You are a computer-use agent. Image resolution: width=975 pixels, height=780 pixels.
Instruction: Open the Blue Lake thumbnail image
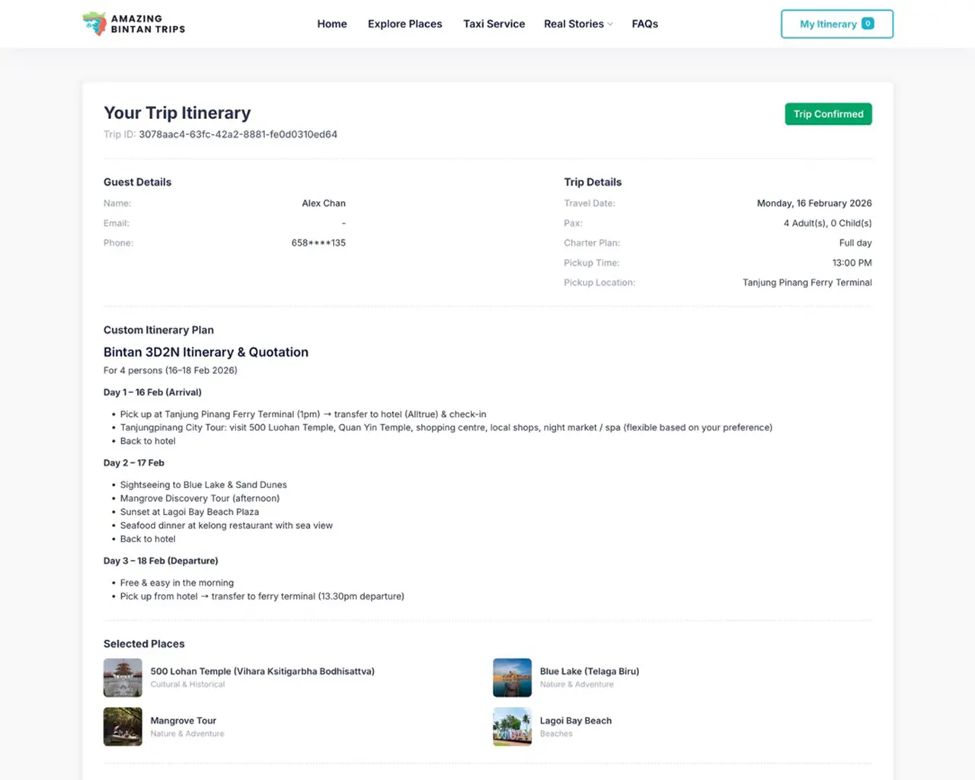[x=512, y=677]
